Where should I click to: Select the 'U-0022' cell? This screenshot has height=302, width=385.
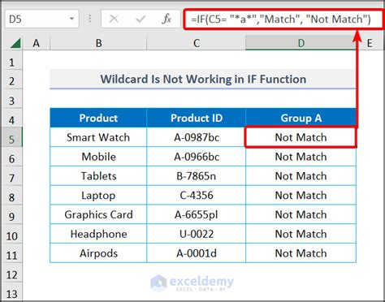click(x=197, y=234)
